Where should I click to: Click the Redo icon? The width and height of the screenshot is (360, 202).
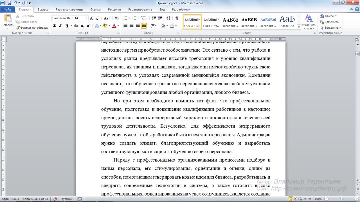click(x=24, y=3)
